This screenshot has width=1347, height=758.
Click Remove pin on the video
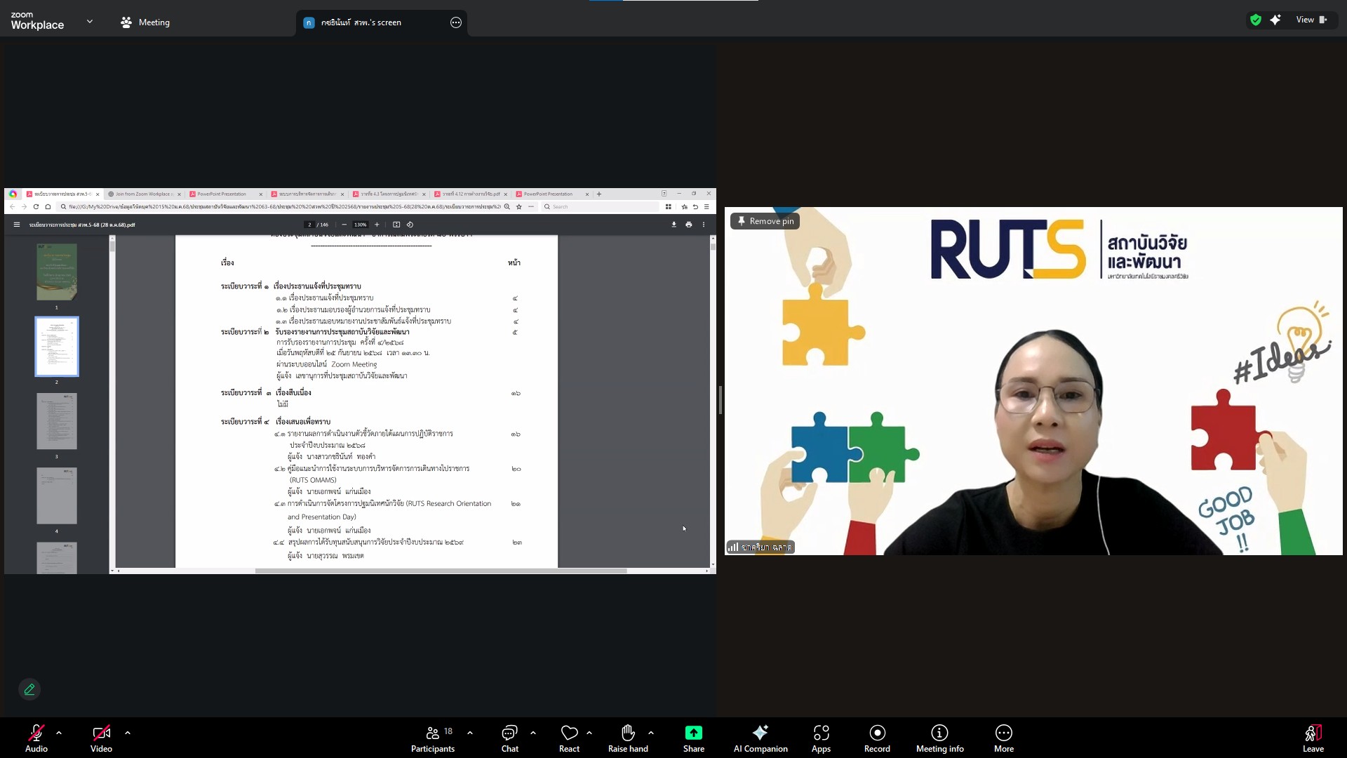pos(765,221)
